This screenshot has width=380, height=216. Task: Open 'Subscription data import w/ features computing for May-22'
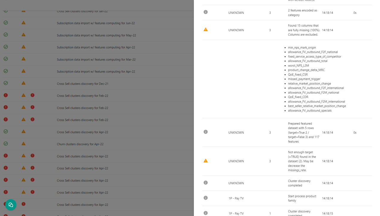pos(96,35)
